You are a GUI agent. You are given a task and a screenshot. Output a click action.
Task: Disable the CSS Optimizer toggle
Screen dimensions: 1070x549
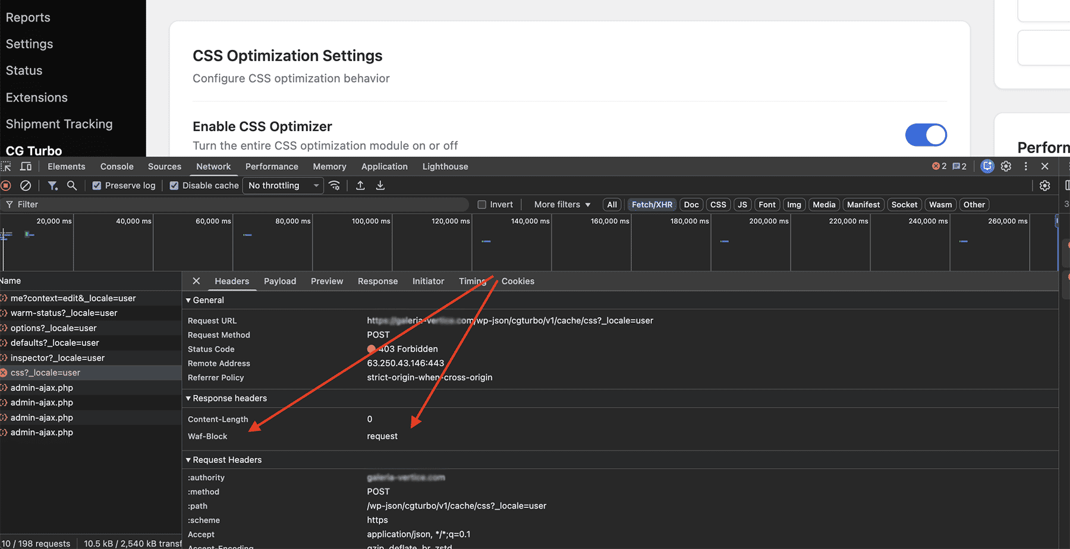[926, 135]
